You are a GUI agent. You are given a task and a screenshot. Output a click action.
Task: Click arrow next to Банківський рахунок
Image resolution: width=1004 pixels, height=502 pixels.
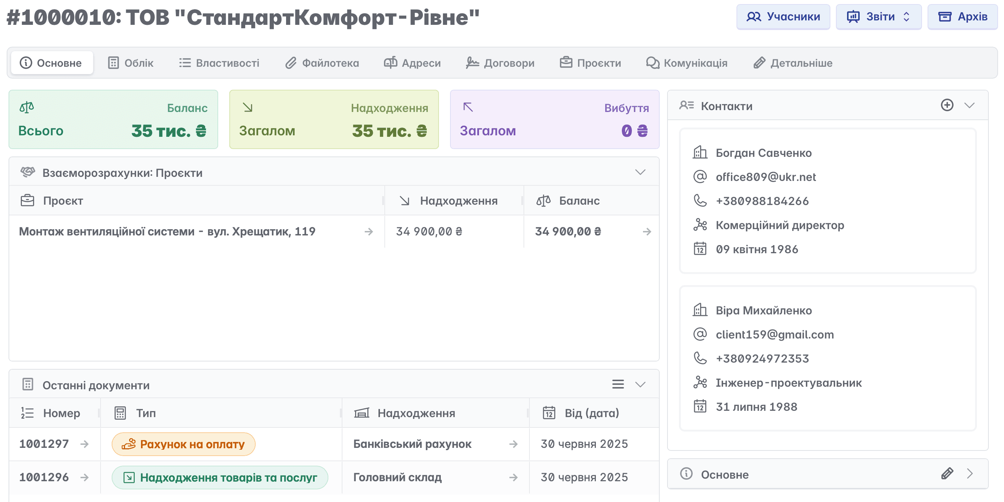[x=513, y=444]
